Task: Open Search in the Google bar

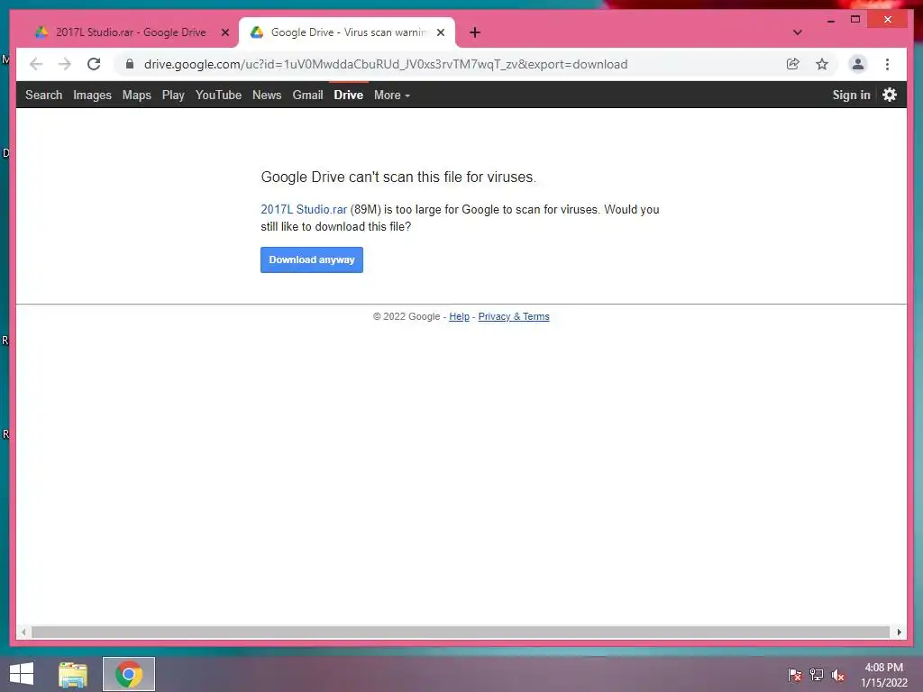Action: pyautogui.click(x=43, y=95)
